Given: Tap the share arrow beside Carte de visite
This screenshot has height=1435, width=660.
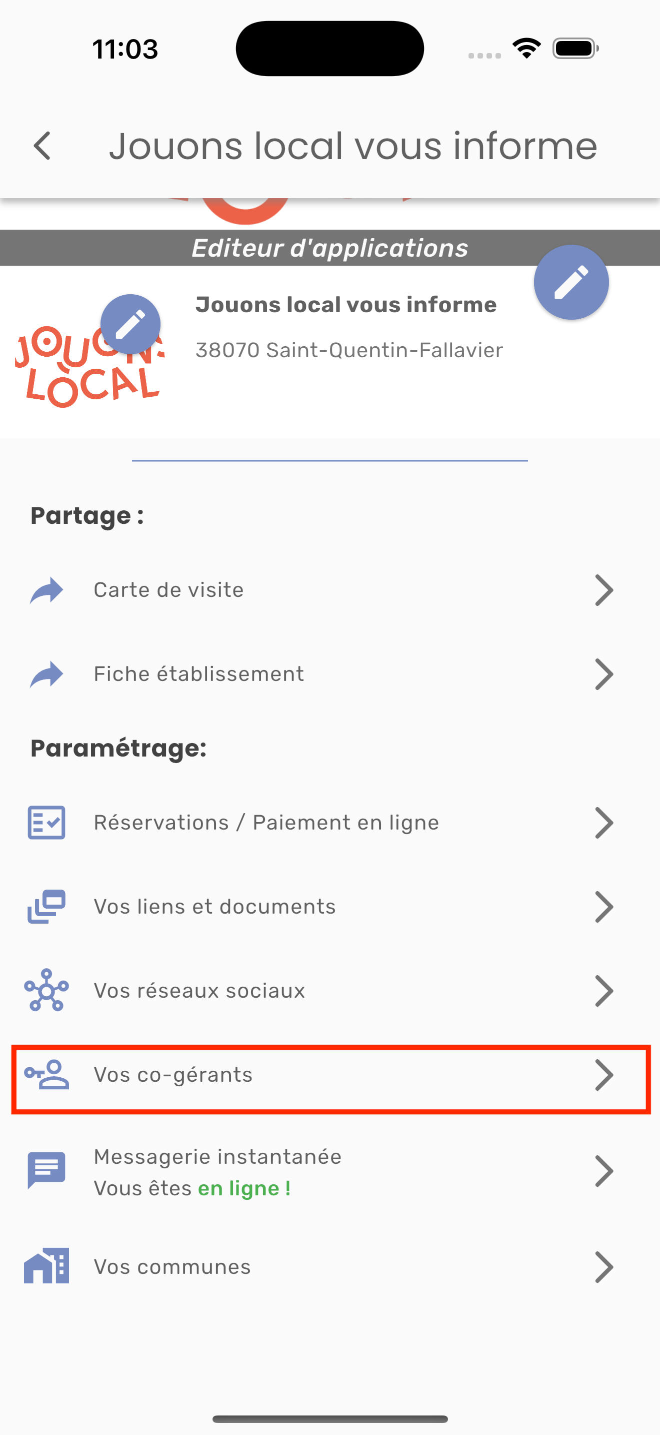Looking at the screenshot, I should pos(46,590).
